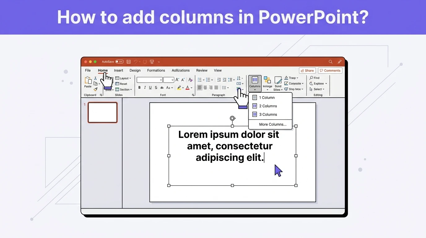Open the font name combo box
This screenshot has height=238, width=426.
pos(150,80)
